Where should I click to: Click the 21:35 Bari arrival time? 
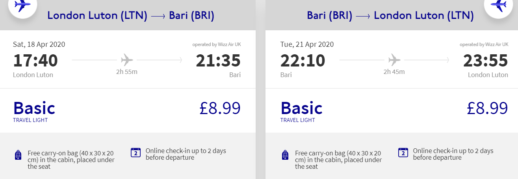coord(218,61)
